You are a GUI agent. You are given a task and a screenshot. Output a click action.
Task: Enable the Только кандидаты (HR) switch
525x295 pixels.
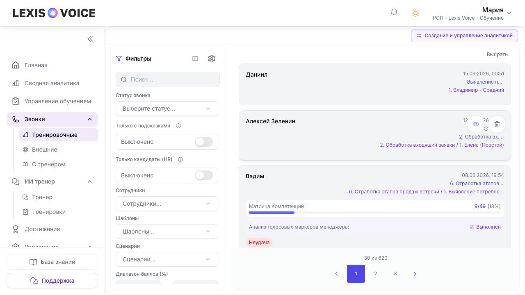pos(204,175)
